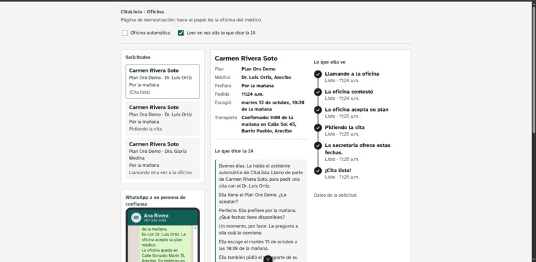Click the green WhatsApp message bubble
Image resolution: width=536 pixels, height=262 pixels.
coord(166,244)
